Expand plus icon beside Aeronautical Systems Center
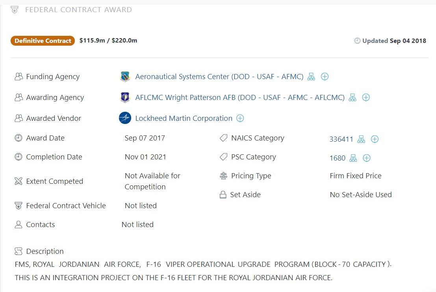Viewport: 436px width, 292px height. (325, 76)
